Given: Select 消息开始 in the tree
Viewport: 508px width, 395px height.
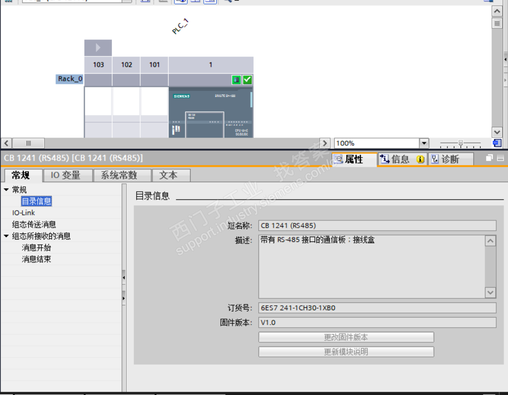Looking at the screenshot, I should pyautogui.click(x=36, y=248).
